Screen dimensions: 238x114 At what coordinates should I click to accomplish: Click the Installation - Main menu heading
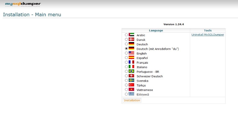coord(32,15)
